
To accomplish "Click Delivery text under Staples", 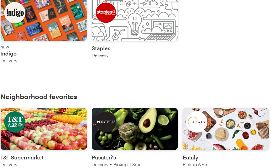I will 100,56.
